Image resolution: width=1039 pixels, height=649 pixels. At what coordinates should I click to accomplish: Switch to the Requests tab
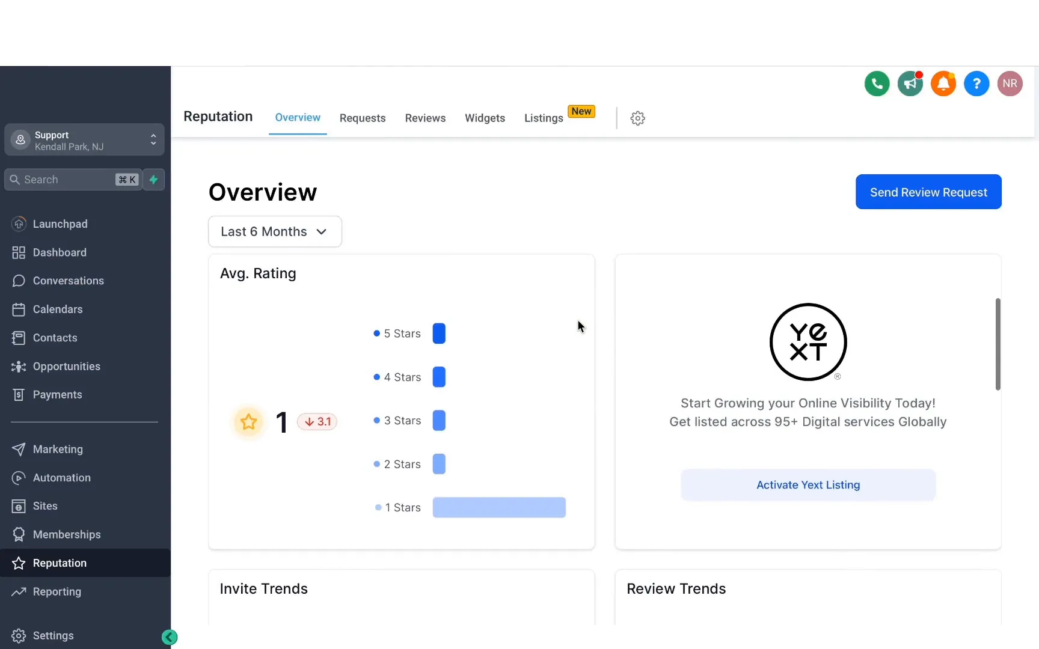(363, 118)
